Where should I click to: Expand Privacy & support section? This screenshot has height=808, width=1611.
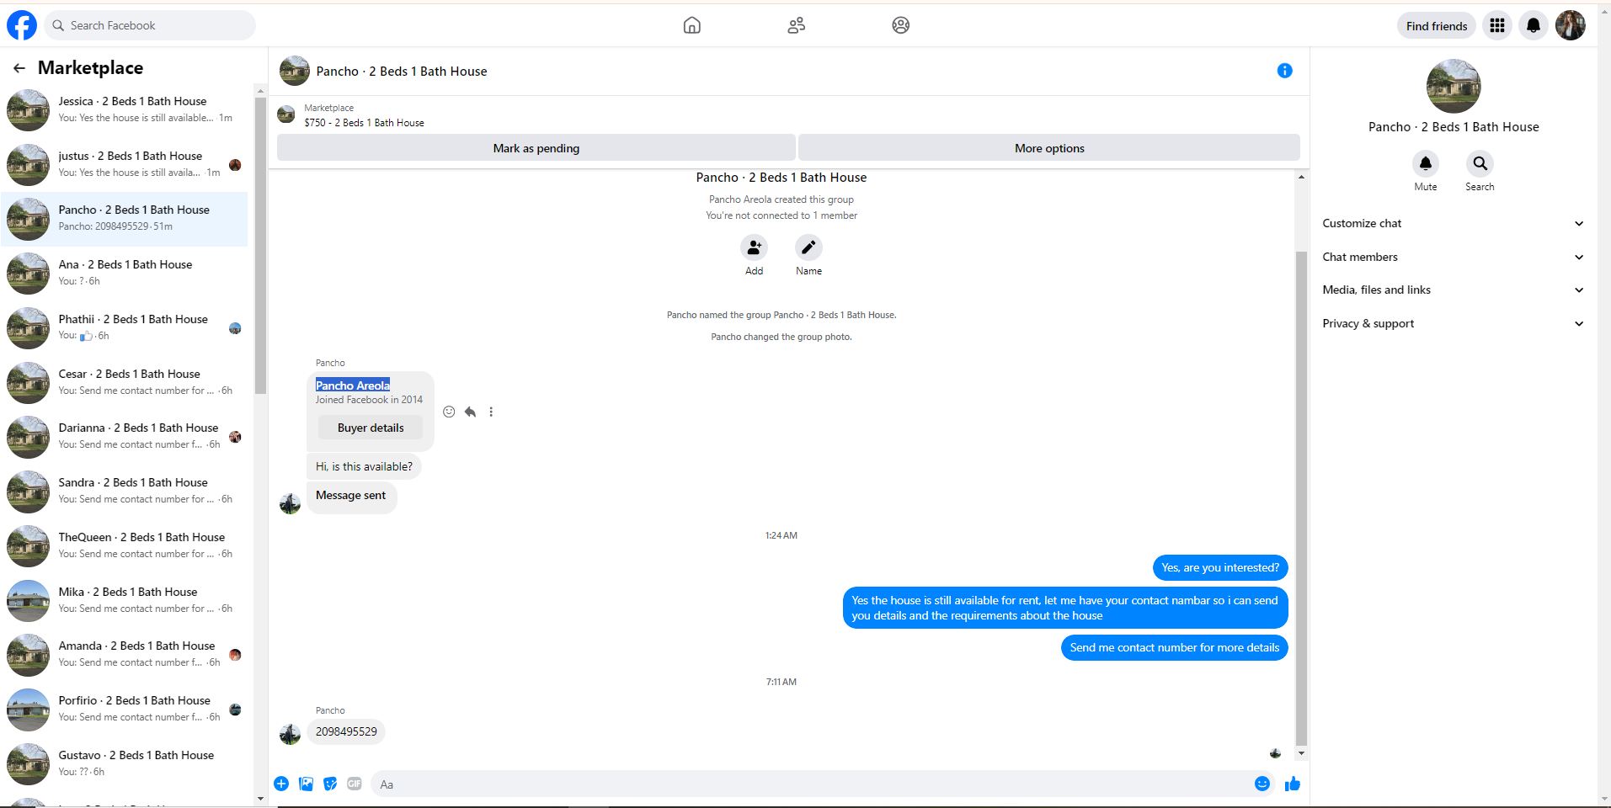coord(1454,324)
